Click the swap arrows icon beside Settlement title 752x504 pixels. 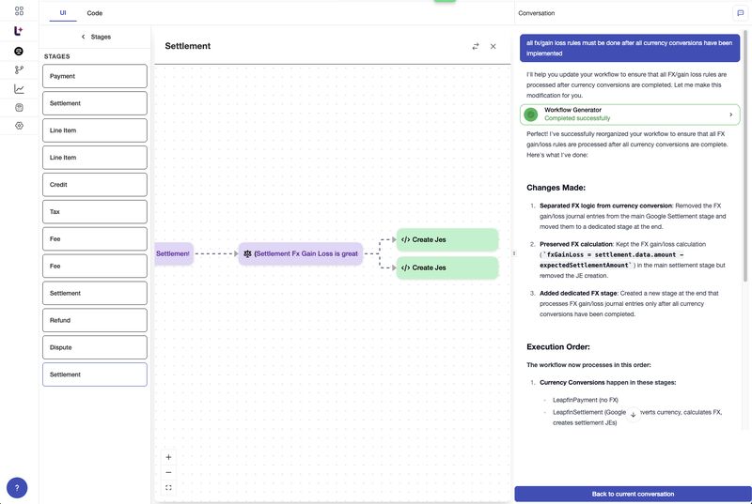click(476, 46)
